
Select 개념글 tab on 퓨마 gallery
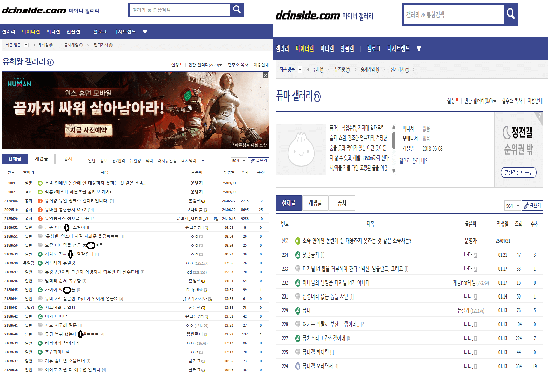315,203
